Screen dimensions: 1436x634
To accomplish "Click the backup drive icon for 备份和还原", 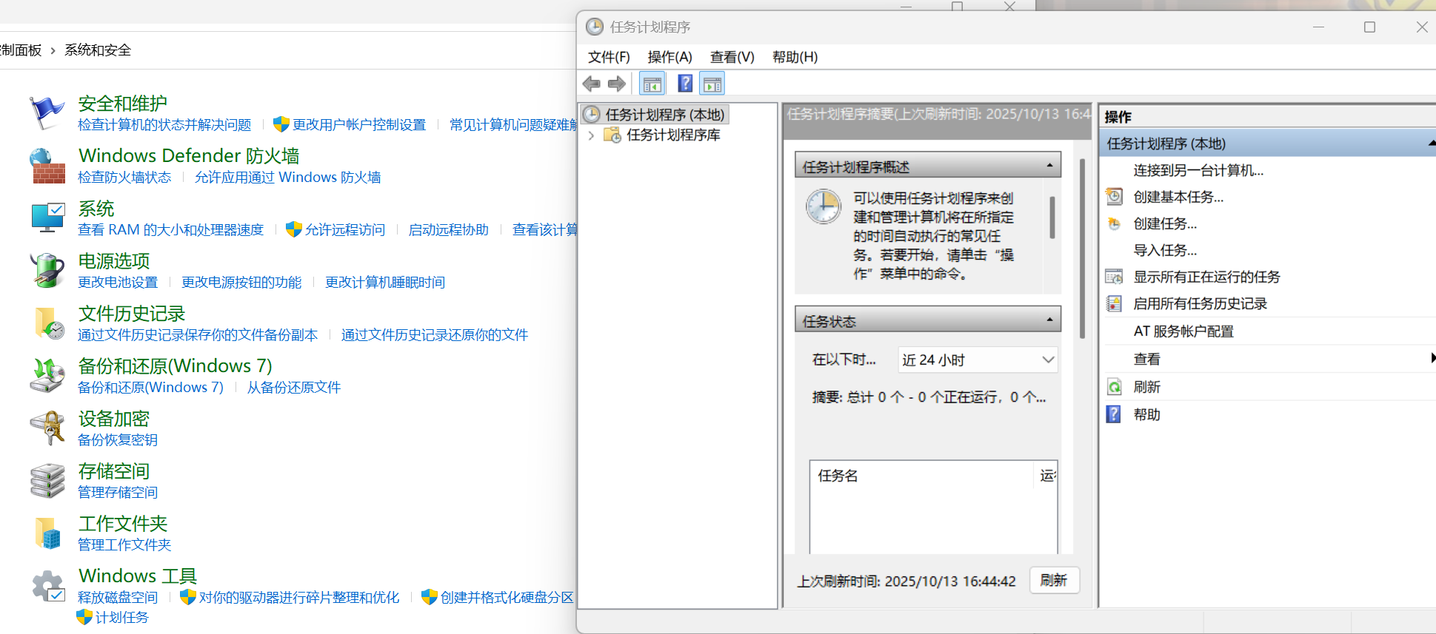I will click(47, 375).
